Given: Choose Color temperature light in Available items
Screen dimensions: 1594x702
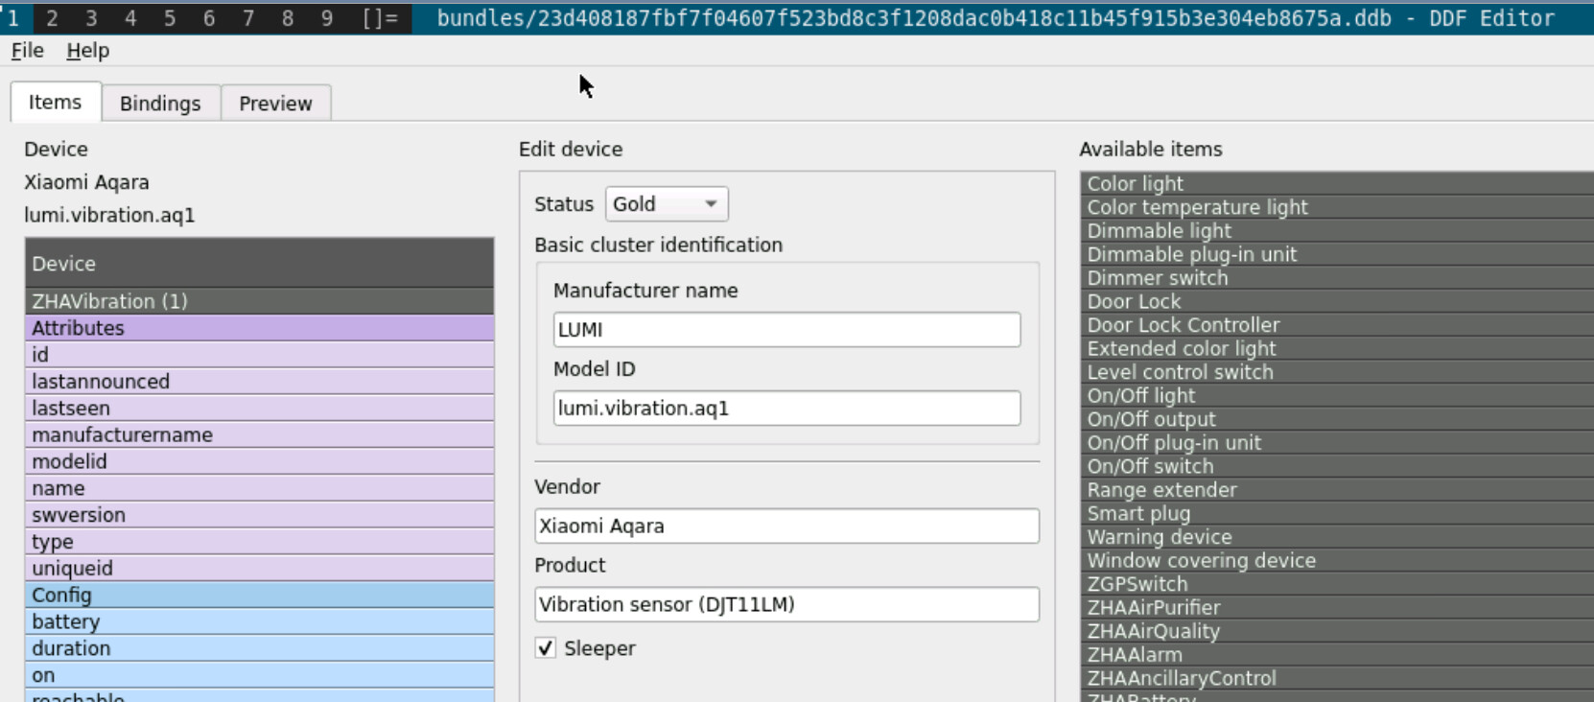Looking at the screenshot, I should (x=1337, y=207).
